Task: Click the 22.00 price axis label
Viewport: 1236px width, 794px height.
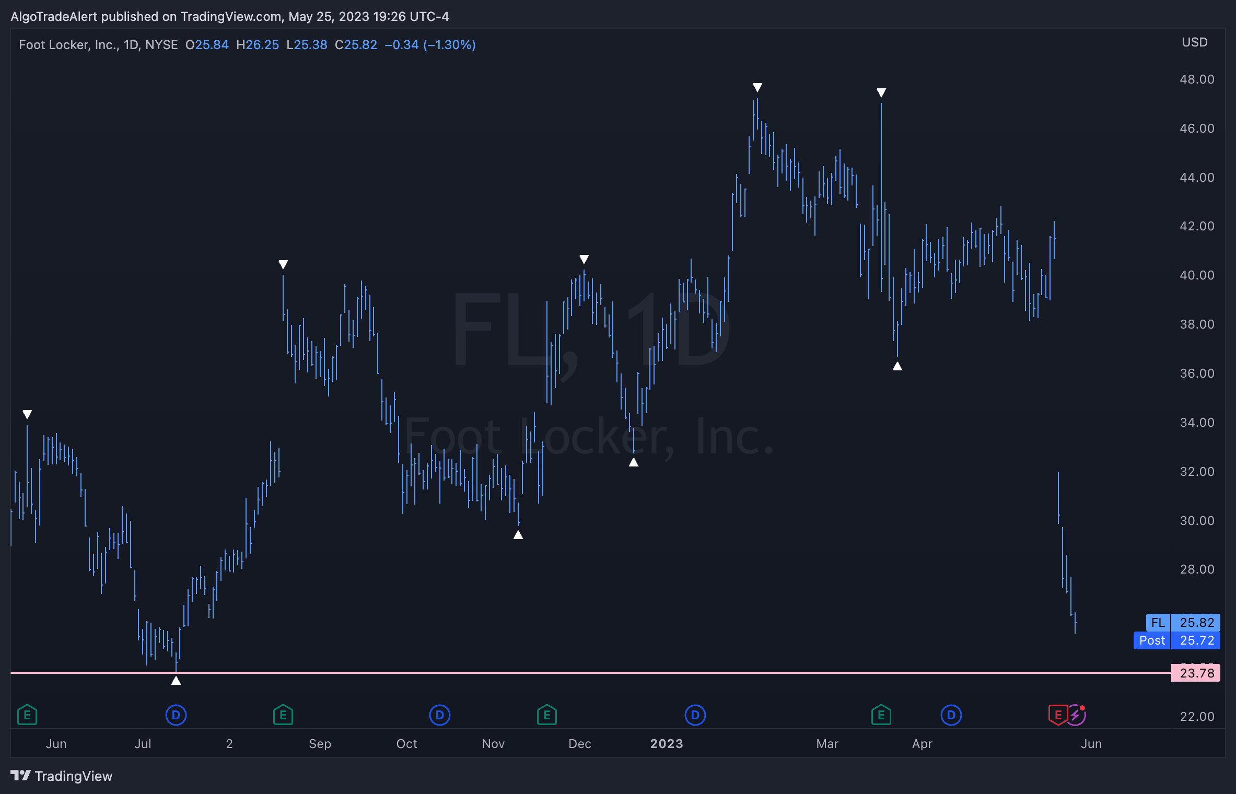Action: (x=1197, y=717)
